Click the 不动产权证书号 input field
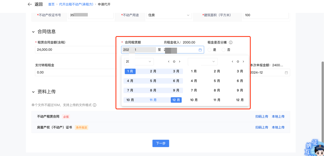The height and width of the screenshot is (156, 324). click(91, 15)
